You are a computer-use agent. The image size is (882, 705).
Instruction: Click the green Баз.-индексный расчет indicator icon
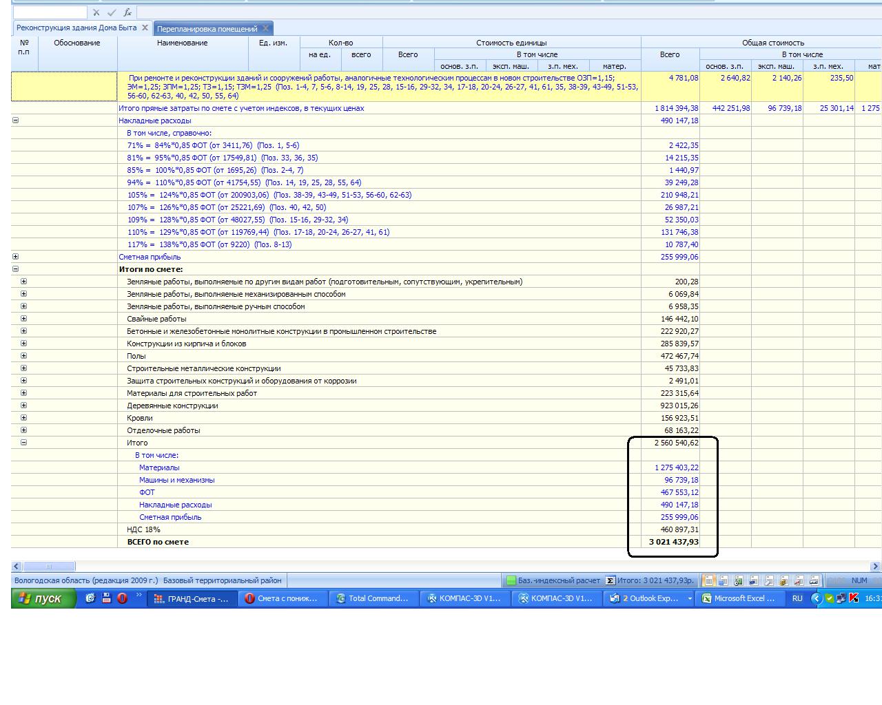click(x=511, y=580)
